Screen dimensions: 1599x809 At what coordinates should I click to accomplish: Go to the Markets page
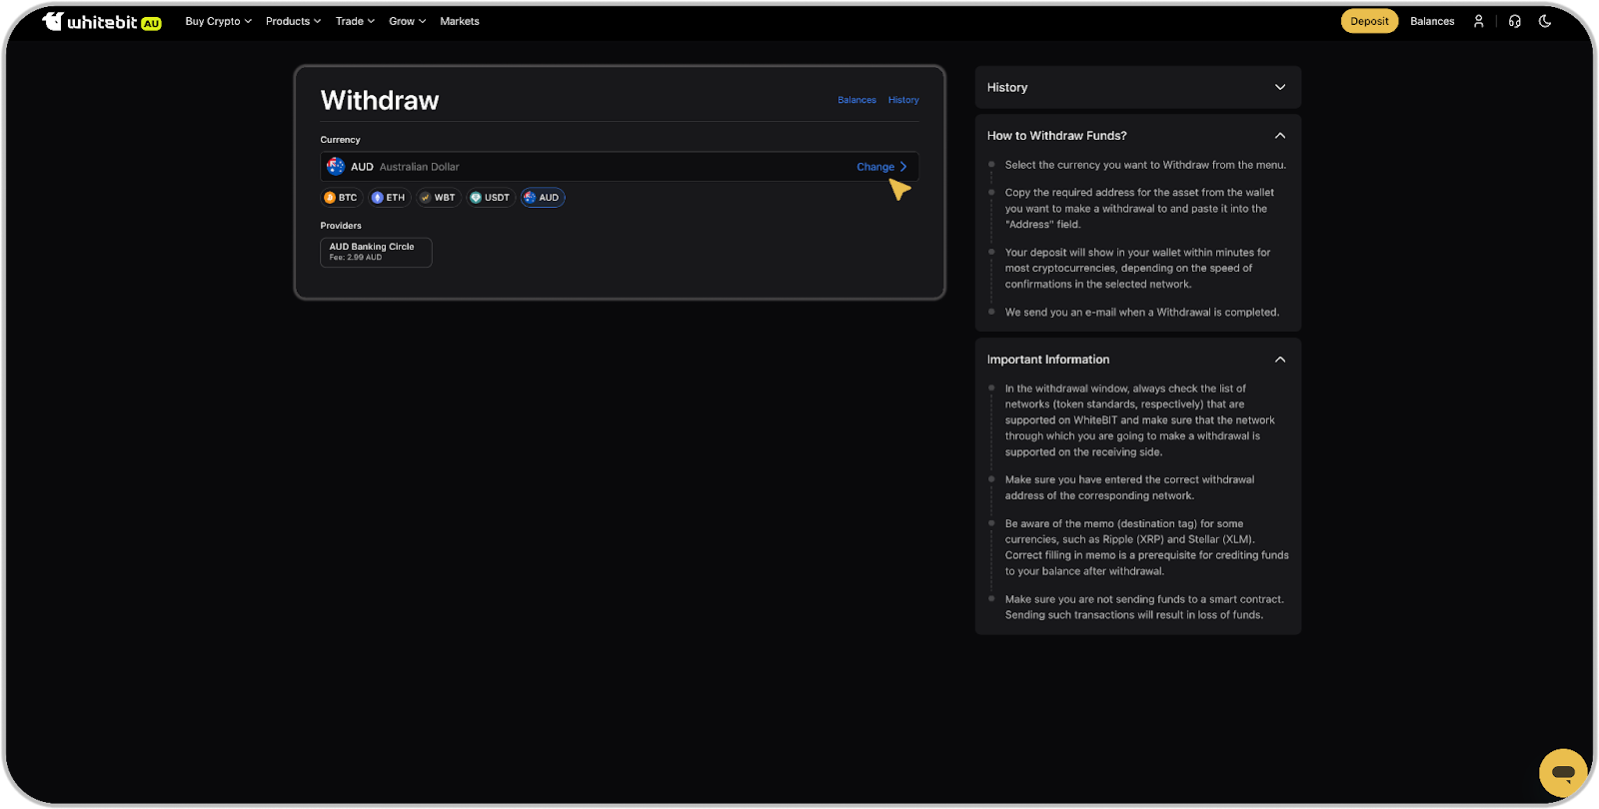click(460, 21)
